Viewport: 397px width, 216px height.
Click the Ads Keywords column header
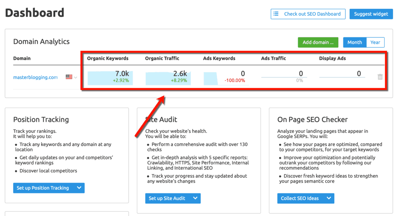(219, 58)
